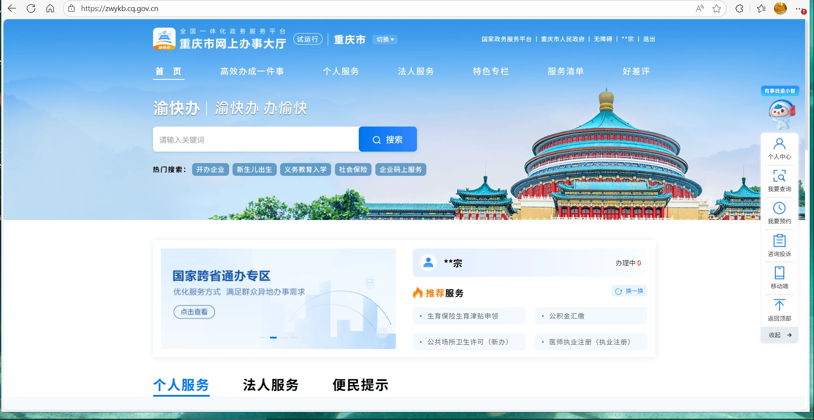The image size is (814, 420).
Task: Switch to the 便民提示 tab
Action: click(x=360, y=385)
